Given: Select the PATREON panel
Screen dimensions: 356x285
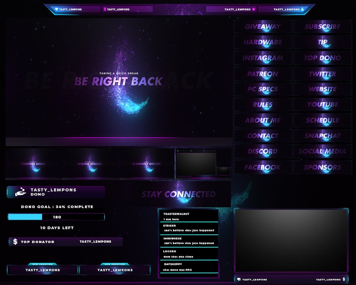Looking at the screenshot, I should 263,74.
